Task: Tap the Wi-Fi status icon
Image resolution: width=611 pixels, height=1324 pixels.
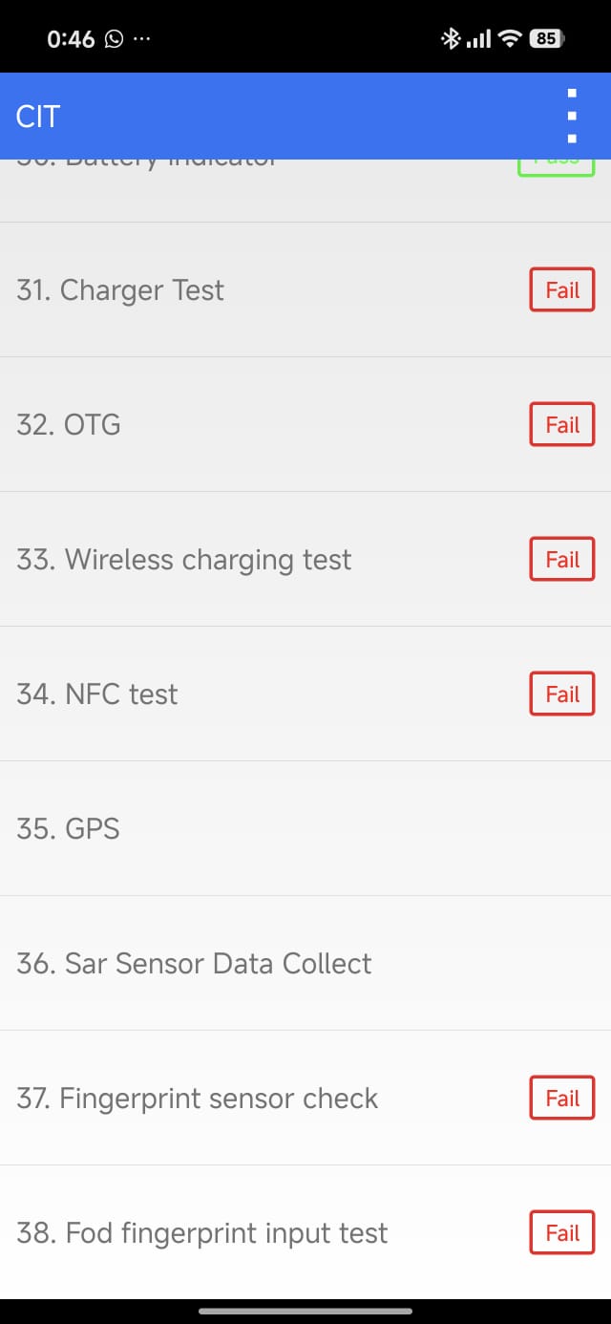Action: [511, 39]
